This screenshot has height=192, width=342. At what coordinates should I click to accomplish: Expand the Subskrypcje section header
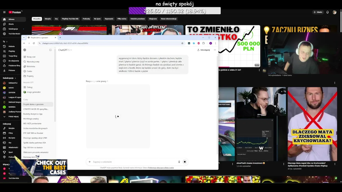[x=9, y=78]
